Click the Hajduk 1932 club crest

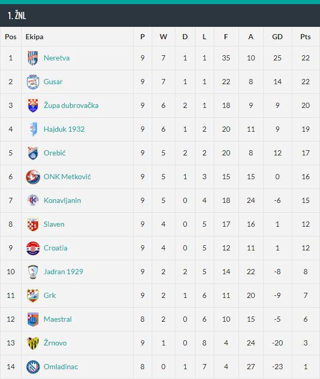tap(33, 129)
